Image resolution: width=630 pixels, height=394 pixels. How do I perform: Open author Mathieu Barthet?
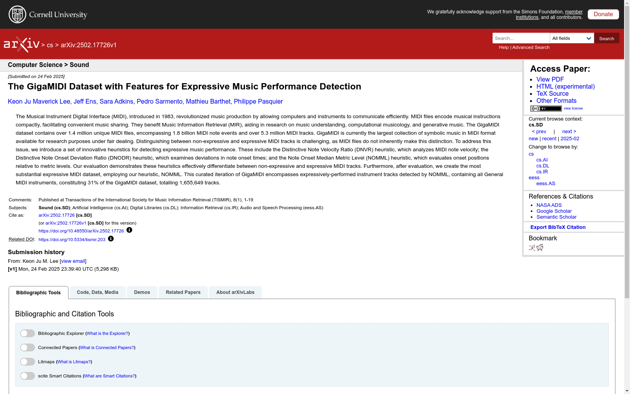(x=208, y=102)
